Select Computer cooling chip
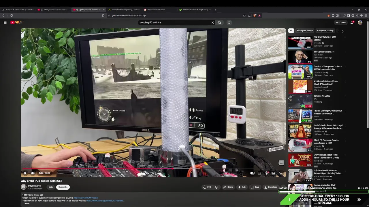 pyautogui.click(x=325, y=30)
